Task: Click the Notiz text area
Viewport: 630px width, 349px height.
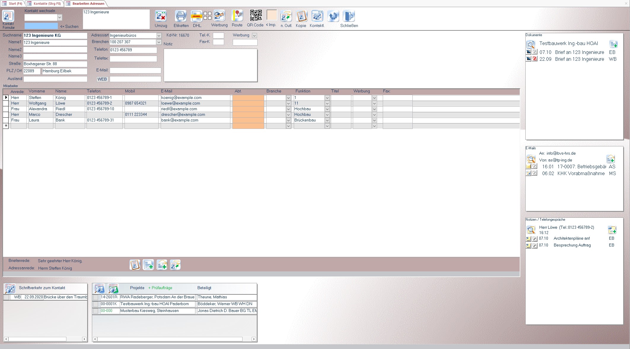Action: point(210,65)
